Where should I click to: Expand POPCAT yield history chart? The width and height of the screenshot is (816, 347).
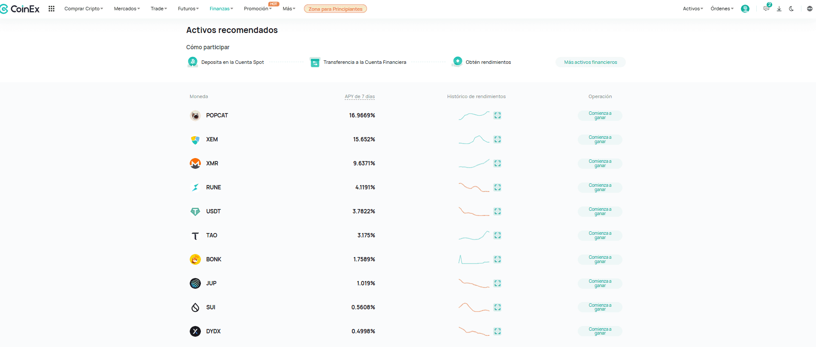click(497, 115)
